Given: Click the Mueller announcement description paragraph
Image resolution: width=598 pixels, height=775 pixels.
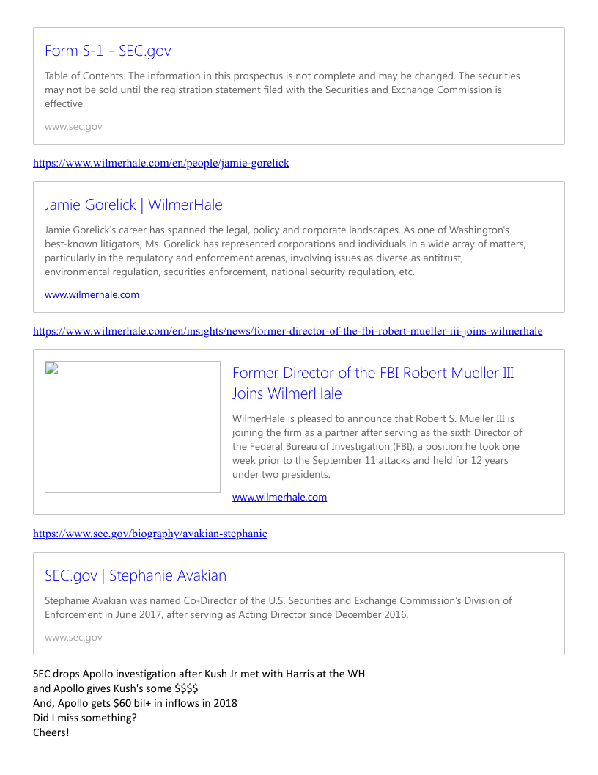Looking at the screenshot, I should pyautogui.click(x=377, y=446).
